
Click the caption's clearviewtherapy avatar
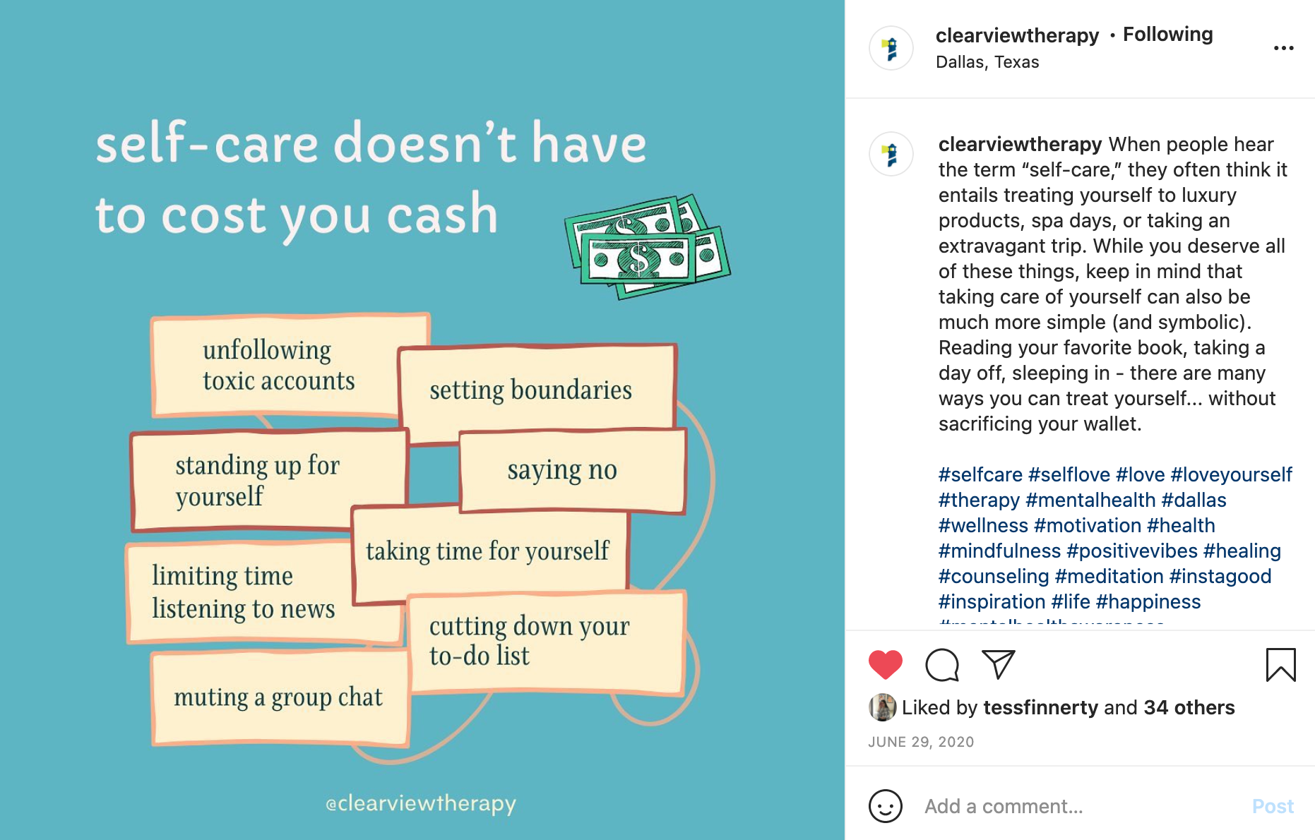[x=891, y=154]
